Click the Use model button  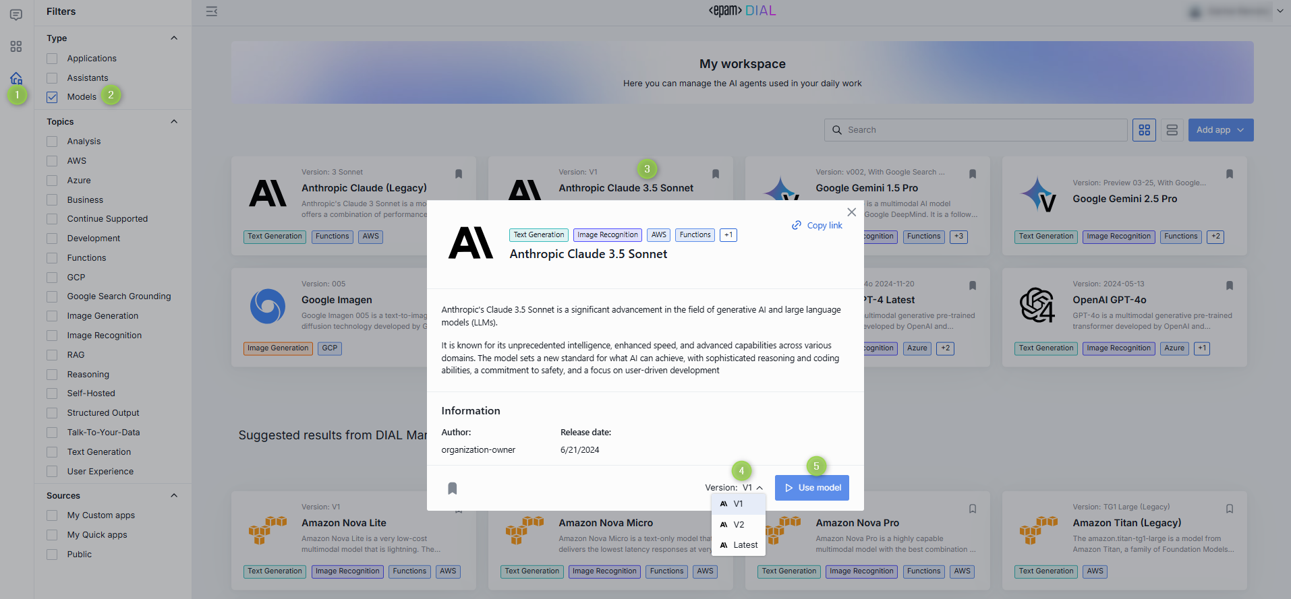[x=812, y=488]
